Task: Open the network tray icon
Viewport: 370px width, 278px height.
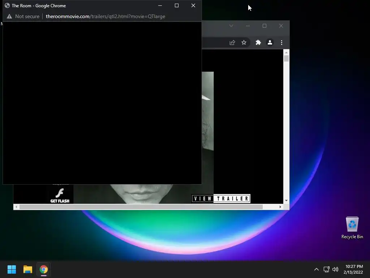Action: pos(326,269)
